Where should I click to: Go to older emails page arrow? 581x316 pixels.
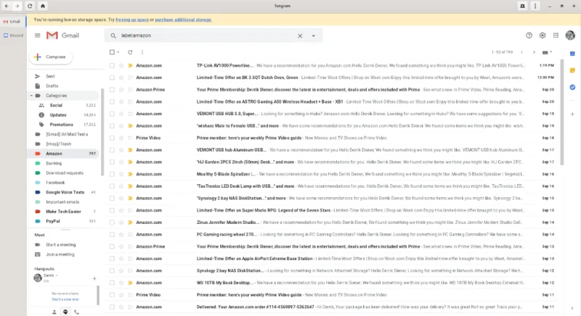pos(534,52)
